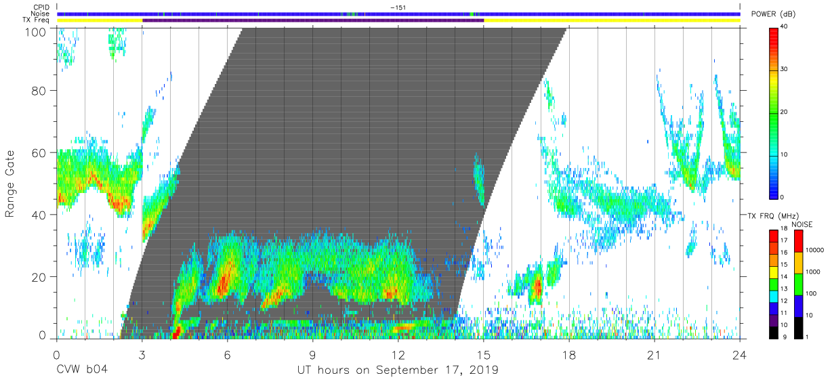Image resolution: width=832 pixels, height=384 pixels.
Task: Click the UT hour 18 tick label
Action: (x=569, y=354)
